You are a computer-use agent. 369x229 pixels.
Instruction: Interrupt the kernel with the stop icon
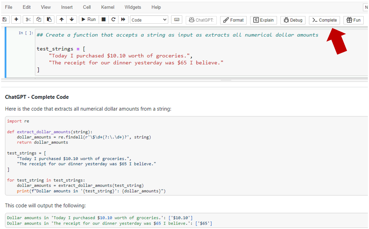(103, 19)
